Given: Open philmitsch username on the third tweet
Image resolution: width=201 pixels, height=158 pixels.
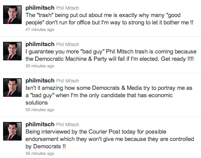Looking at the screenshot, I should (x=40, y=81).
